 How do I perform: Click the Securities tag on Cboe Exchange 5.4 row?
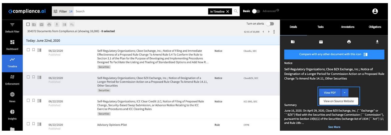tap(103, 67)
